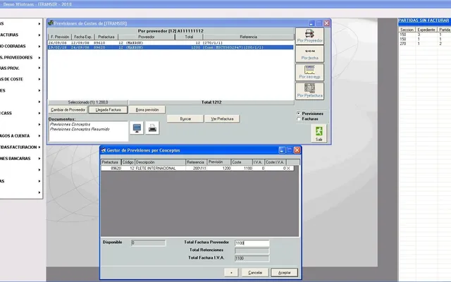This screenshot has width=451, height=282.
Task: Sort by the Proveedor column header
Action: [147, 37]
